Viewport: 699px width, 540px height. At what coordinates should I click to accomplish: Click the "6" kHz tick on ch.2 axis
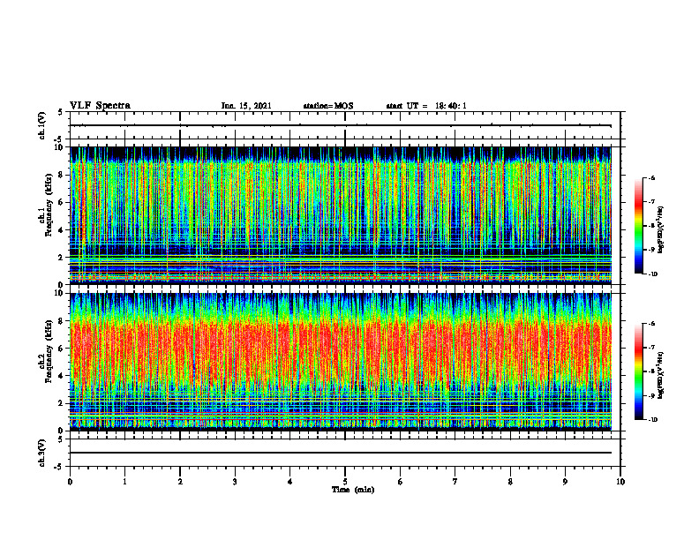(62, 349)
